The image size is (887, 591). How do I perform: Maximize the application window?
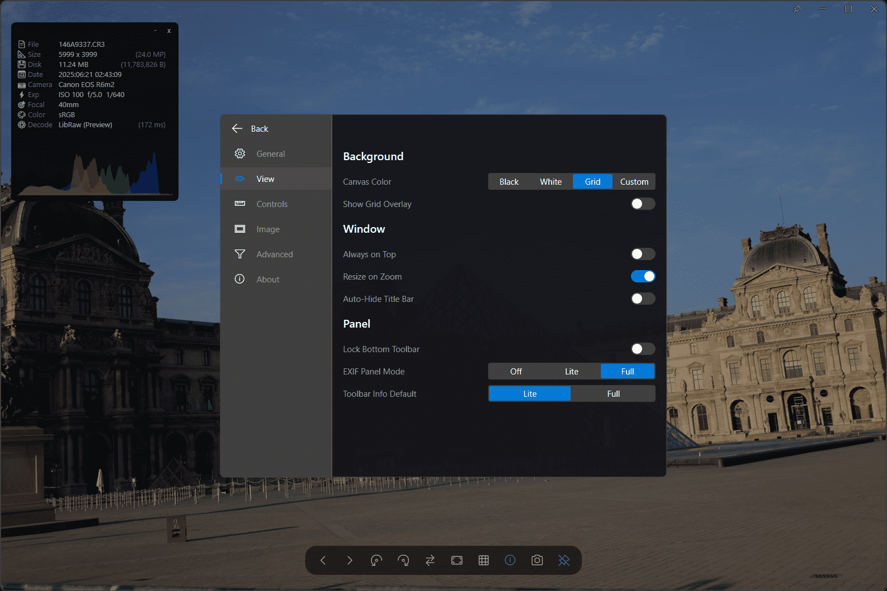(849, 9)
